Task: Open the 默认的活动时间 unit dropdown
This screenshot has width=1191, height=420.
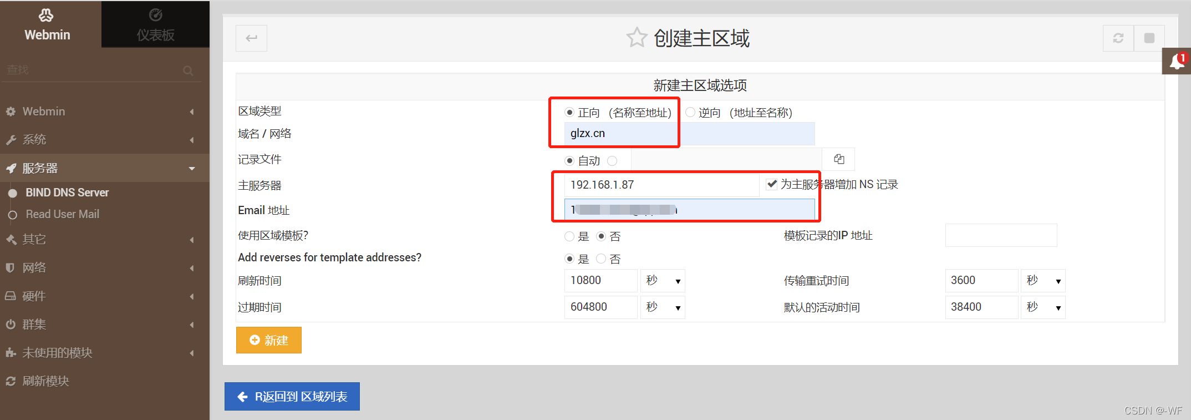Action: click(x=1043, y=307)
